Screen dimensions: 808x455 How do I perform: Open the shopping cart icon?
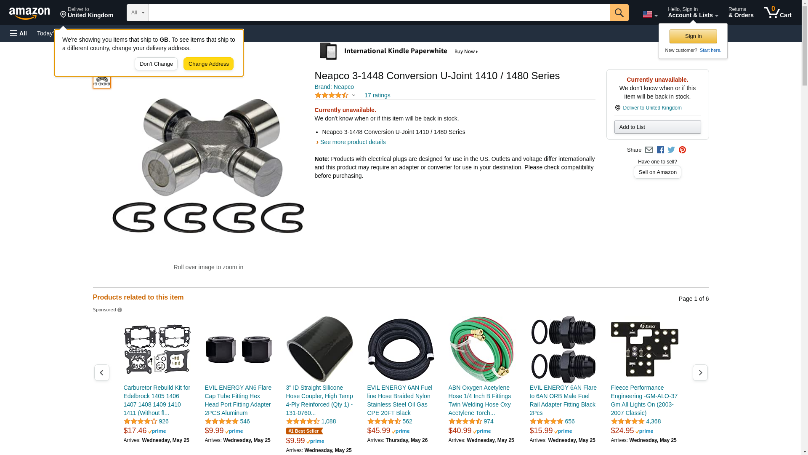[x=778, y=13]
